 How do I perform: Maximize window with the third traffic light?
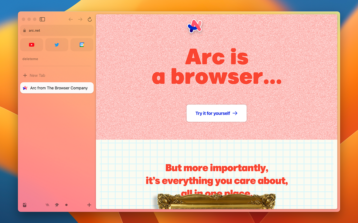click(x=35, y=19)
